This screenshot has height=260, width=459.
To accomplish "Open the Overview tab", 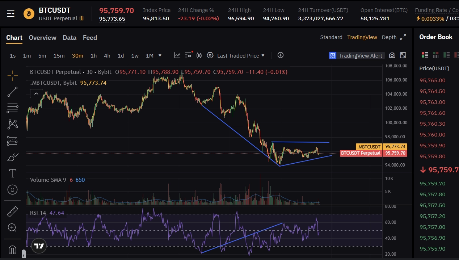I will 42,38.
